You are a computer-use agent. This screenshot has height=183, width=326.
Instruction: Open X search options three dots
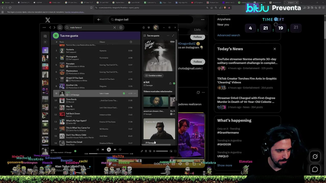203,20
